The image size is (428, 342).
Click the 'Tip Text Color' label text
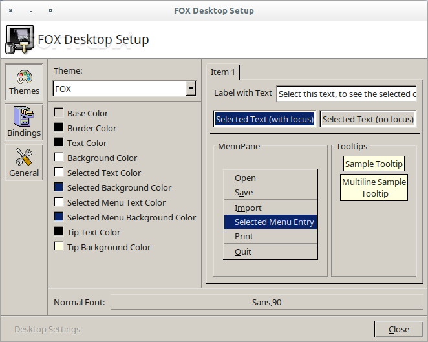94,232
